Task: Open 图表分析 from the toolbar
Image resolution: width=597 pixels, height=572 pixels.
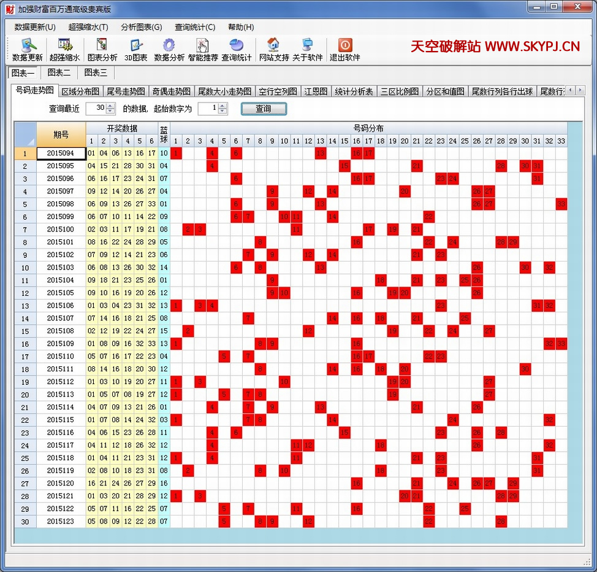Action: (x=102, y=50)
